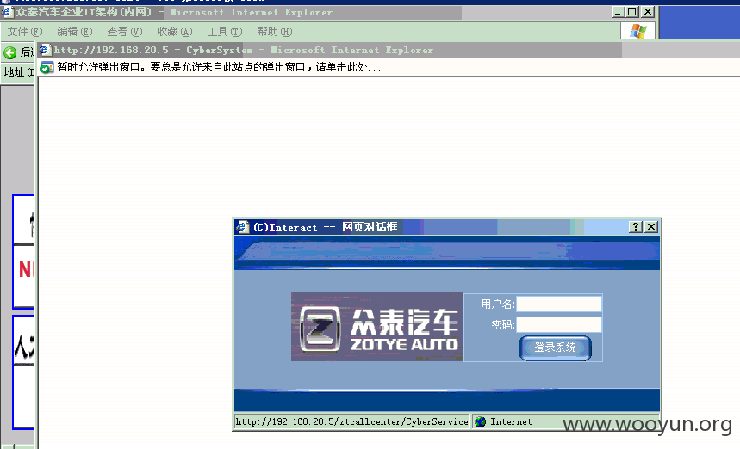
Task: Open the 编辑(E) menu
Action: click(75, 32)
